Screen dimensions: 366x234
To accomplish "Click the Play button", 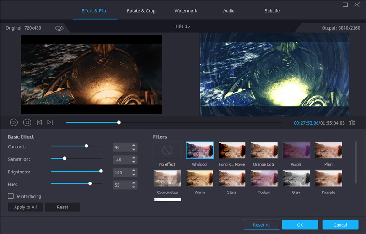I will point(14,122).
